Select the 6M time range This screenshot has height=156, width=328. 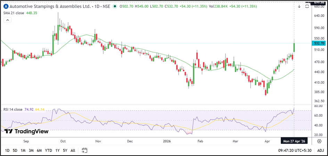point(40,150)
